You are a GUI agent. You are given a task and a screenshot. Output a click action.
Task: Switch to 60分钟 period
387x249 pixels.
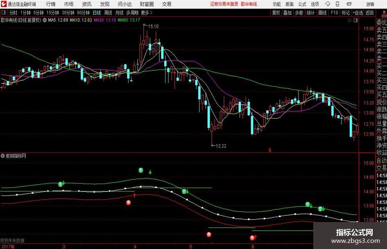pyautogui.click(x=84, y=13)
